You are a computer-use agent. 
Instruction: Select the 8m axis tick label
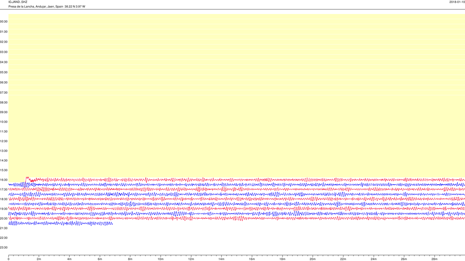[130, 259]
